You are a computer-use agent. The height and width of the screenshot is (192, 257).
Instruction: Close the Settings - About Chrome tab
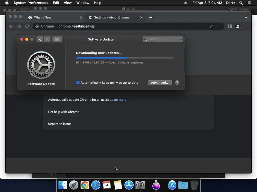coord(141,17)
